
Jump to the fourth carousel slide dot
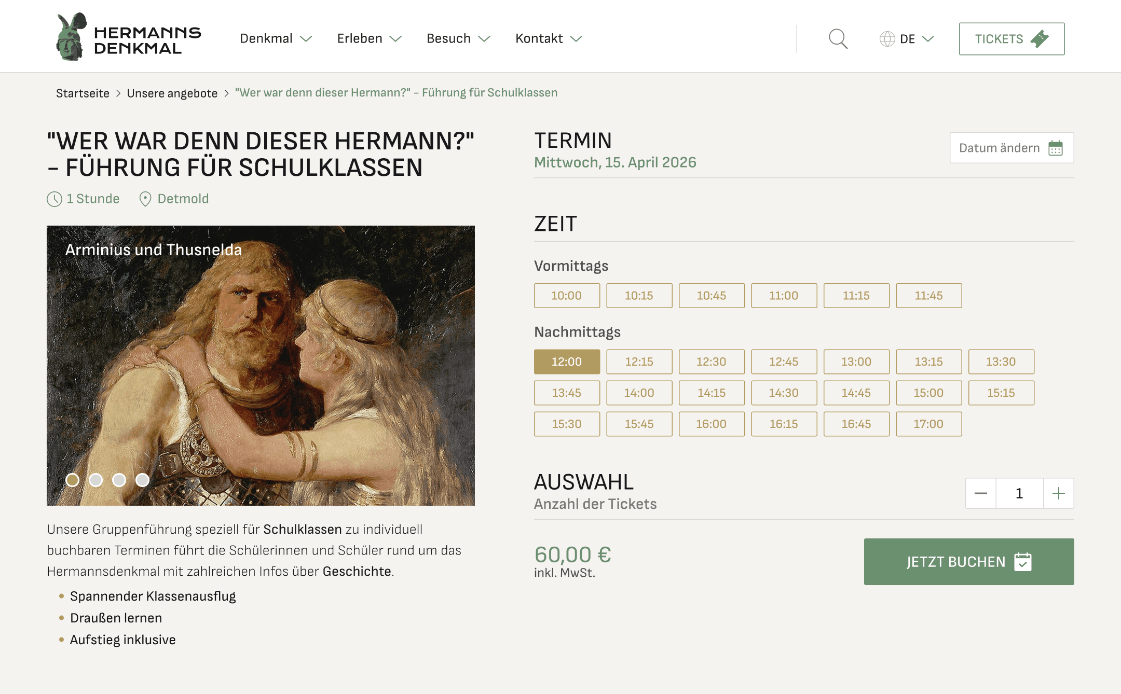coord(143,480)
